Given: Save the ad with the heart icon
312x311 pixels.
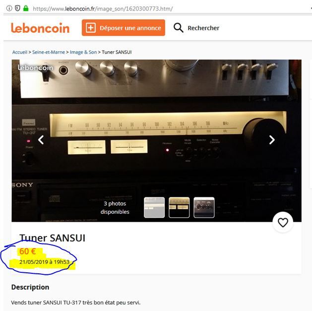Looking at the screenshot, I should tap(283, 222).
